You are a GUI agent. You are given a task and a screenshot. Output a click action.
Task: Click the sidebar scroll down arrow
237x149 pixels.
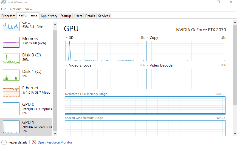point(55,133)
